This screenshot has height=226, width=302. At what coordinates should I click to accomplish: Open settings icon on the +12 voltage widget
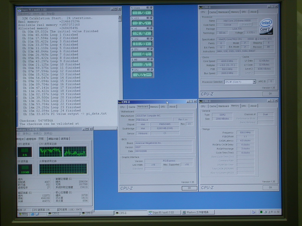(148, 39)
